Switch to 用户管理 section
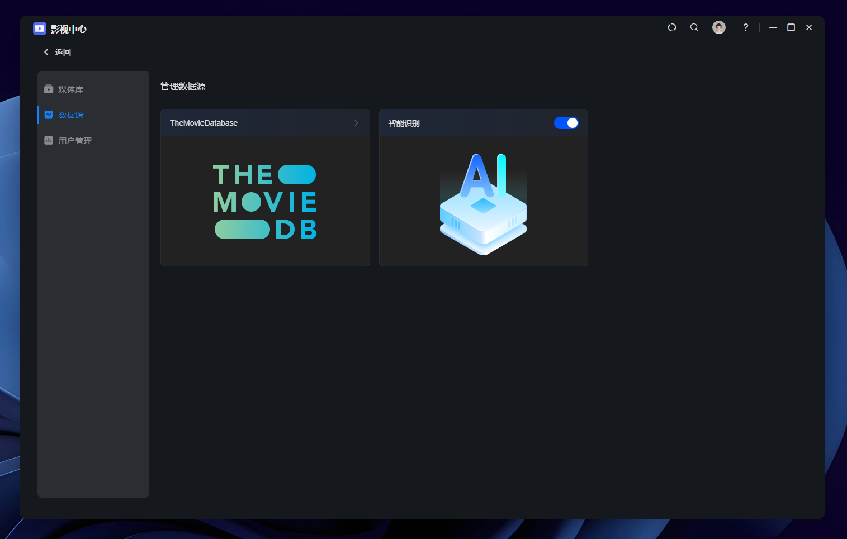847x539 pixels. click(x=93, y=140)
